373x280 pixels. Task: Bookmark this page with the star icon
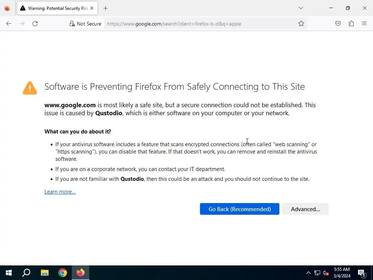[301, 24]
